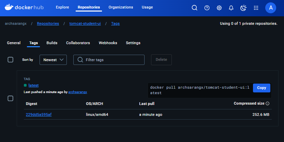The image size is (284, 142).
Task: Open search via magnifier icon
Action: click(194, 7)
